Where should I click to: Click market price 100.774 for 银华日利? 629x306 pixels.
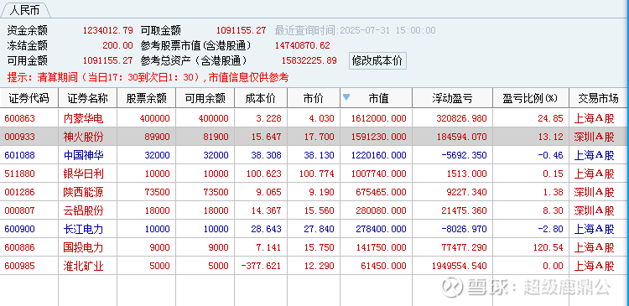(x=316, y=174)
